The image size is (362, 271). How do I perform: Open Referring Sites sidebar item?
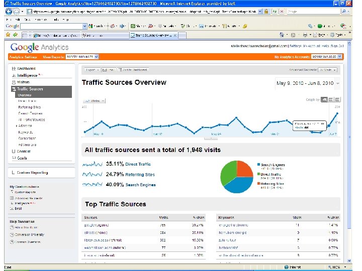click(x=30, y=107)
